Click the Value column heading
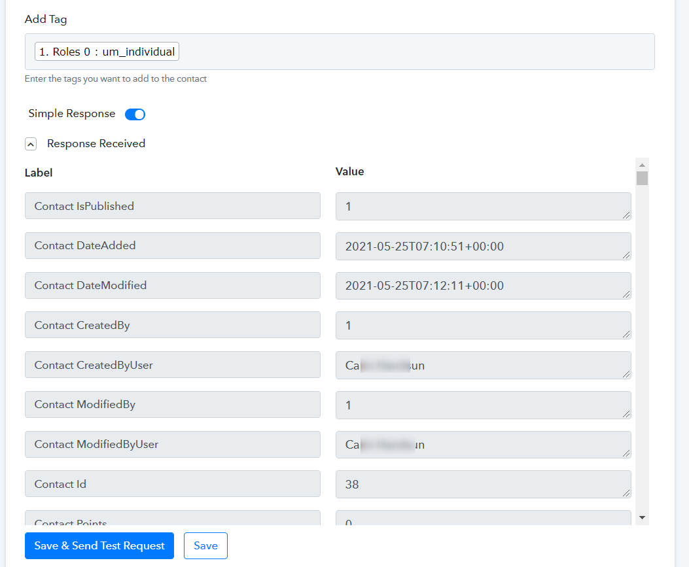689x567 pixels. (x=350, y=171)
